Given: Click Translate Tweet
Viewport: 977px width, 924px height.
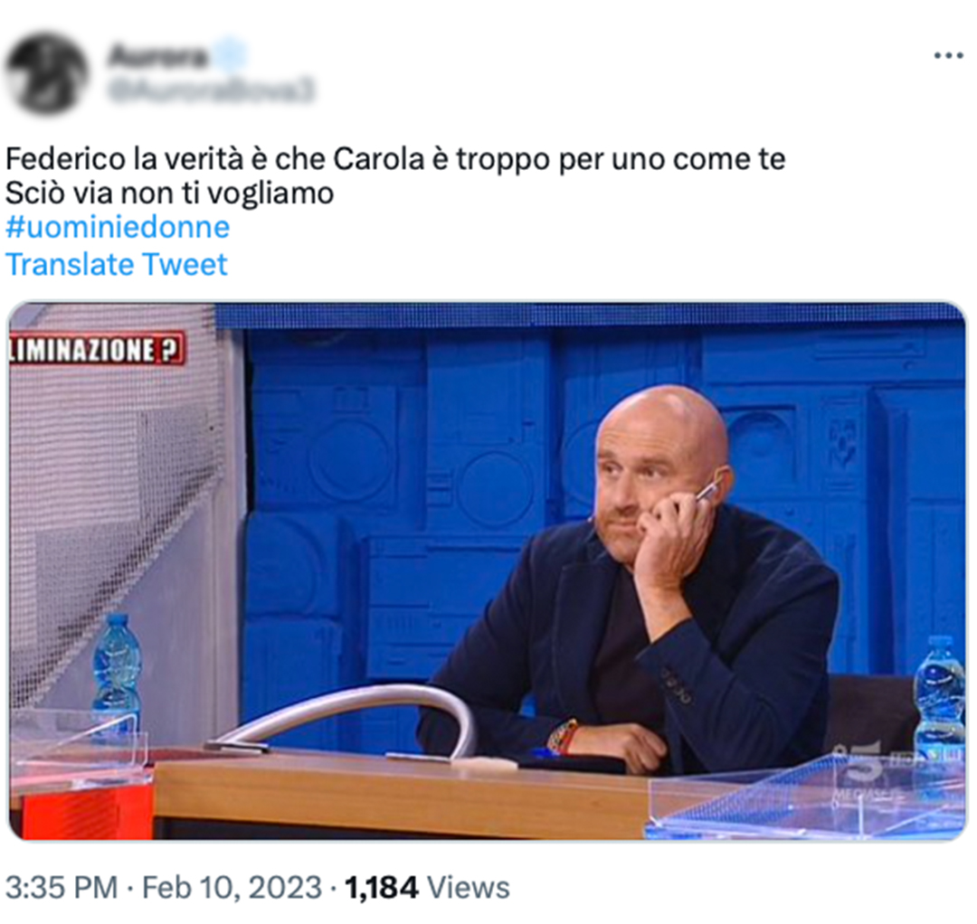Looking at the screenshot, I should (x=117, y=264).
